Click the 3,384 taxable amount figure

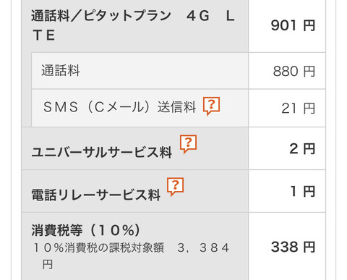click(203, 247)
